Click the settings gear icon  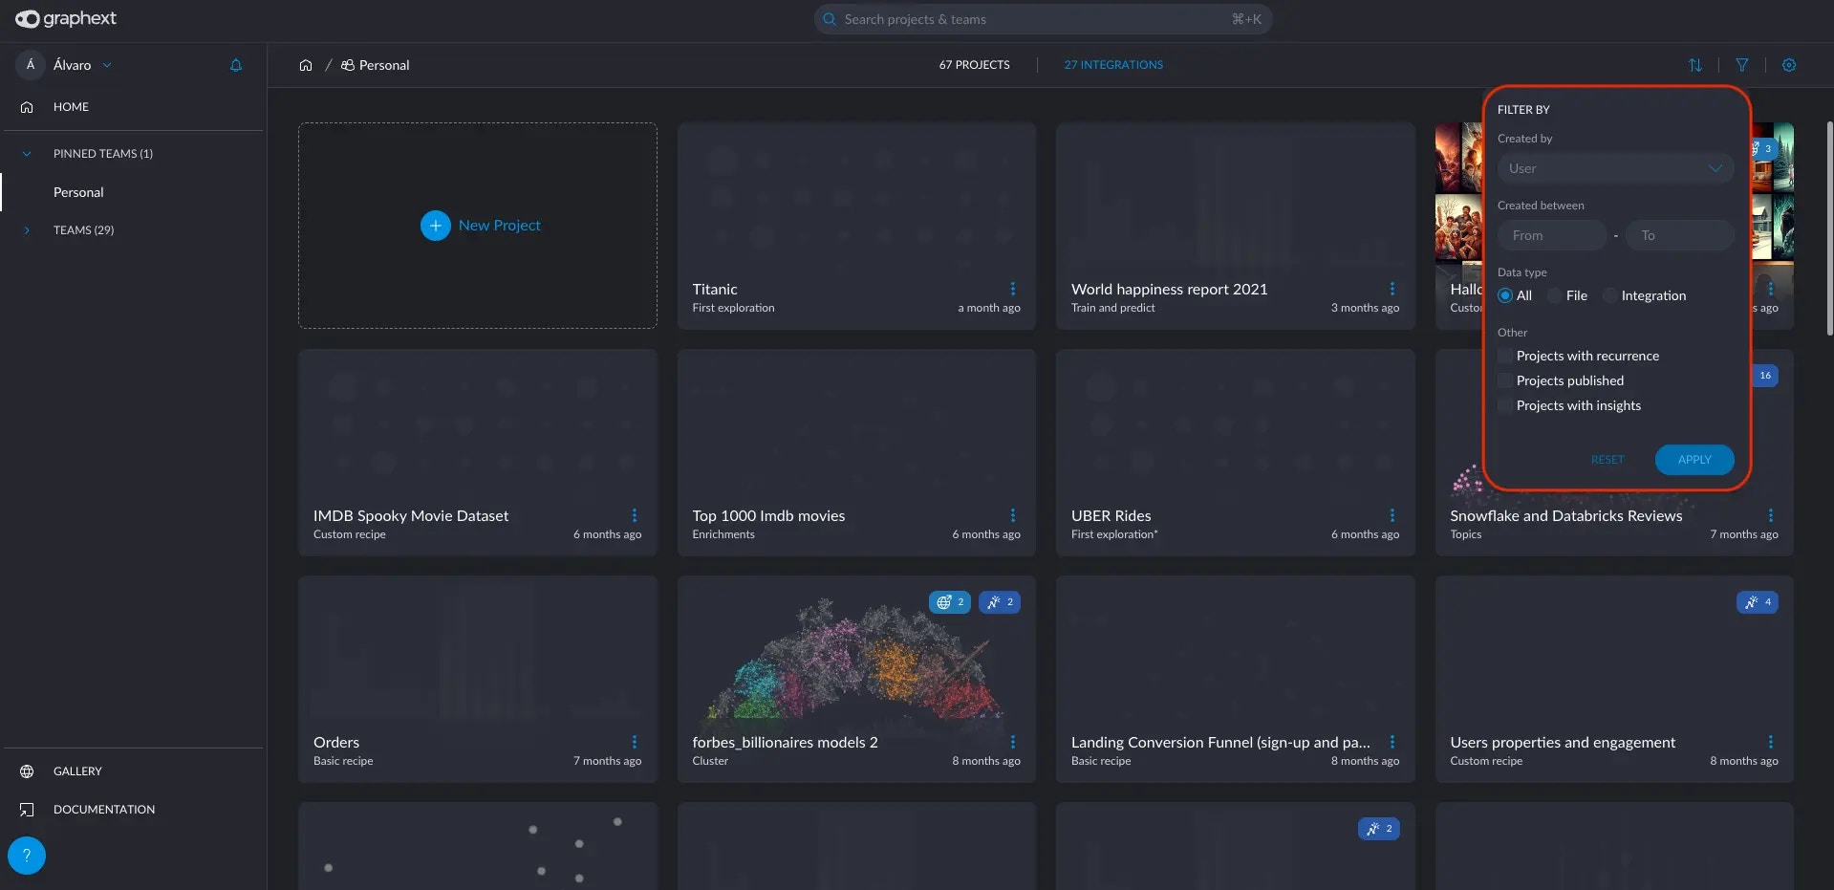[1789, 65]
